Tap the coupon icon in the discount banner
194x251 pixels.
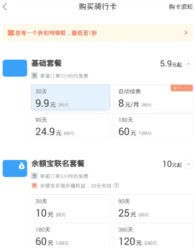tap(11, 33)
